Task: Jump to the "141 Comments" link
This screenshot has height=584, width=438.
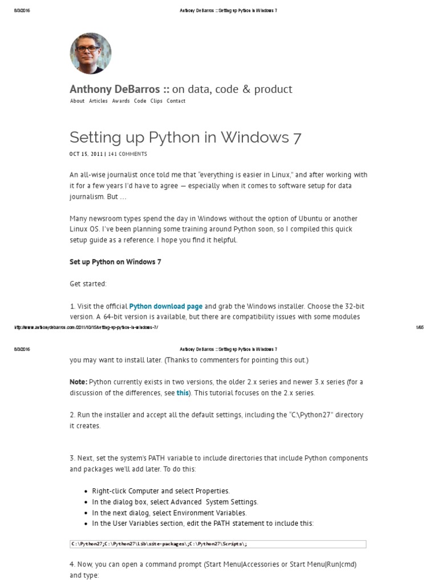Action: click(x=128, y=154)
